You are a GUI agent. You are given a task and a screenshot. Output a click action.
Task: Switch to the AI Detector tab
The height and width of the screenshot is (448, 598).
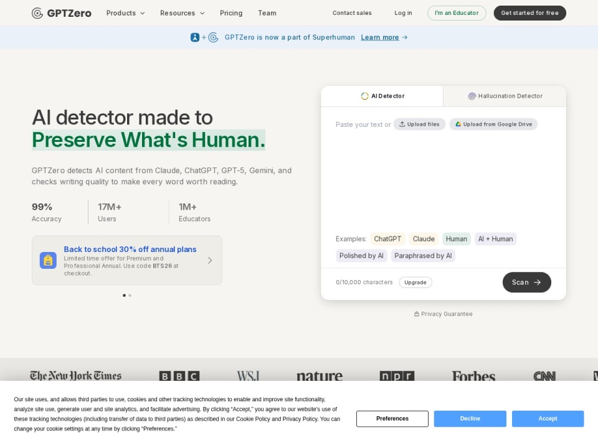(382, 96)
